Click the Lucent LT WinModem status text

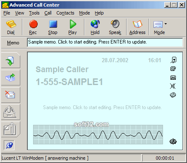pyautogui.click(x=45, y=158)
